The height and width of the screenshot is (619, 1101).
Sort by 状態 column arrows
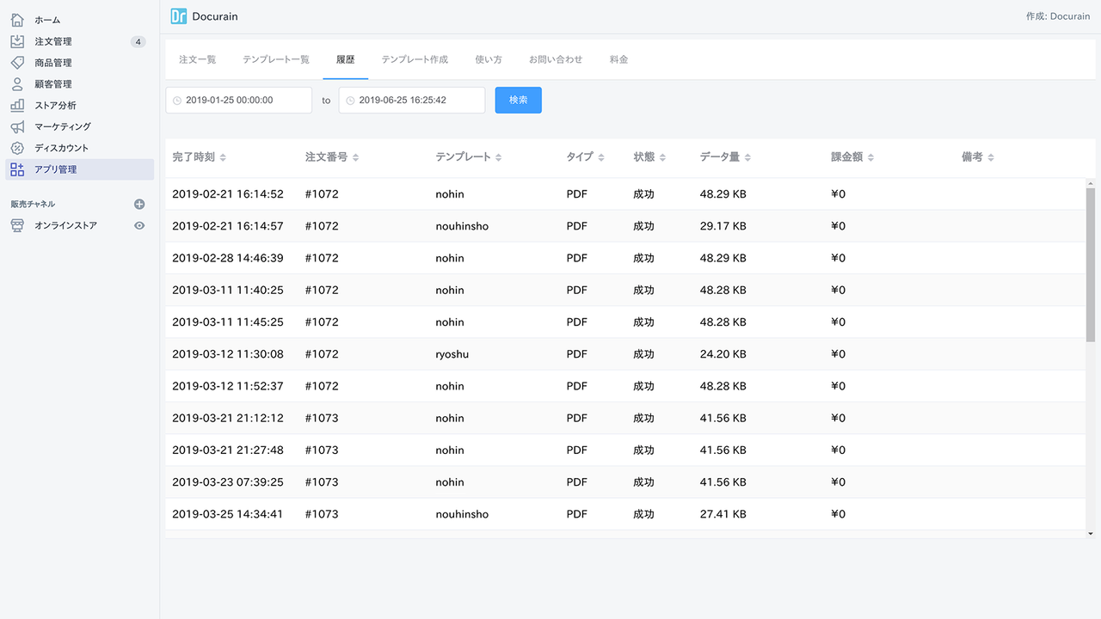coord(661,157)
